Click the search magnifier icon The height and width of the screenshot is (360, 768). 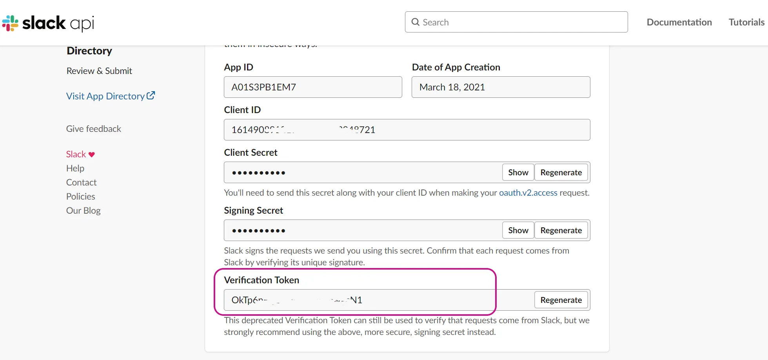coord(415,22)
